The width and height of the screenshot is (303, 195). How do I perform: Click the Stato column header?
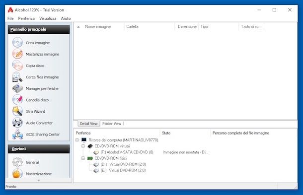[166, 133]
